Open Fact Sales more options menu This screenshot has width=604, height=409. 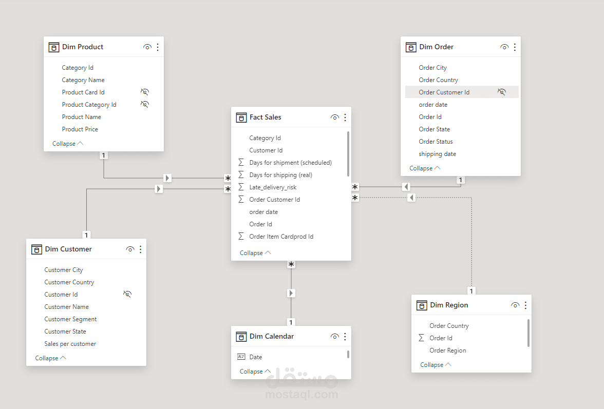[345, 118]
